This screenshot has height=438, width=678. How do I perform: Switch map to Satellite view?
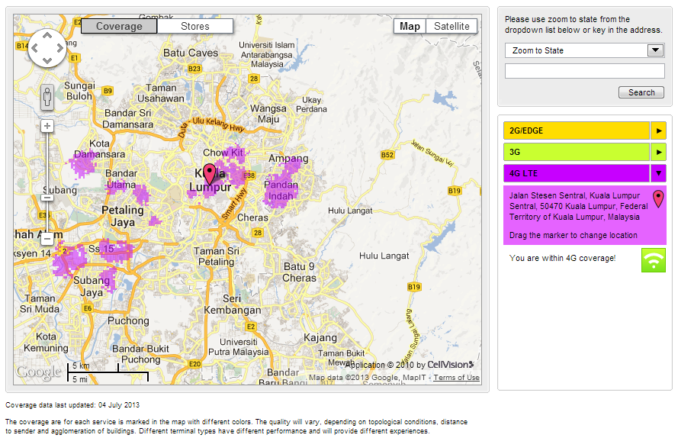451,26
